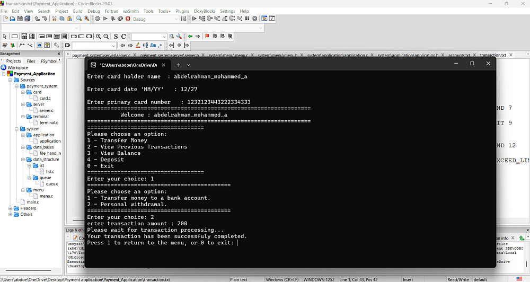The height and width of the screenshot is (282, 530).
Task: Click the Rebuild icon
Action: pyautogui.click(x=120, y=19)
